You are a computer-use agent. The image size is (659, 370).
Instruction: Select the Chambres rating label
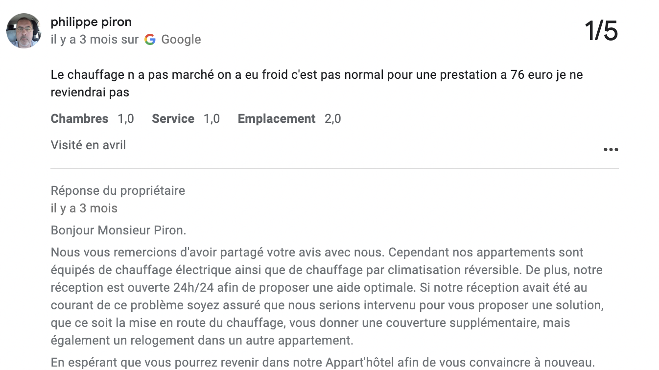79,119
